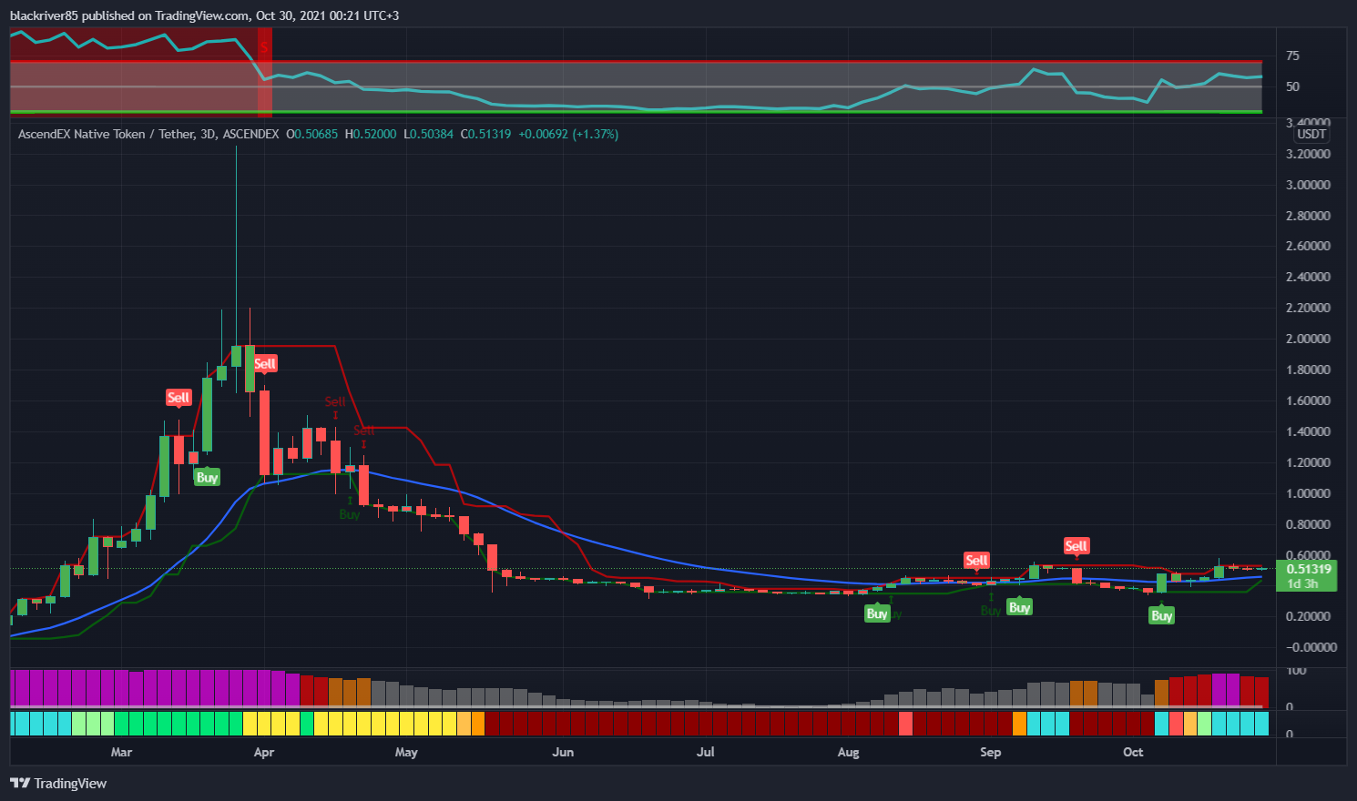Click the Sell signal label in mid September
This screenshot has height=801, width=1357.
coord(1076,545)
